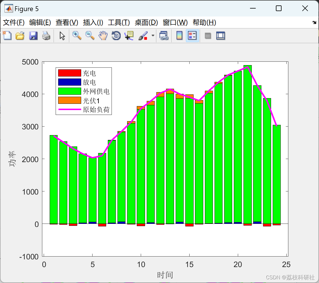Select the Zoom In magnifier tool

pyautogui.click(x=77, y=36)
